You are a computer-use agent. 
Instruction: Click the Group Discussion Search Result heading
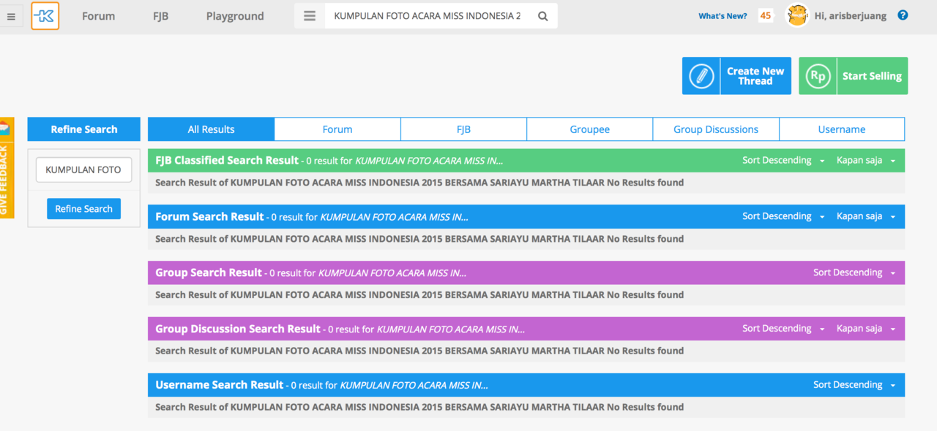coord(238,329)
